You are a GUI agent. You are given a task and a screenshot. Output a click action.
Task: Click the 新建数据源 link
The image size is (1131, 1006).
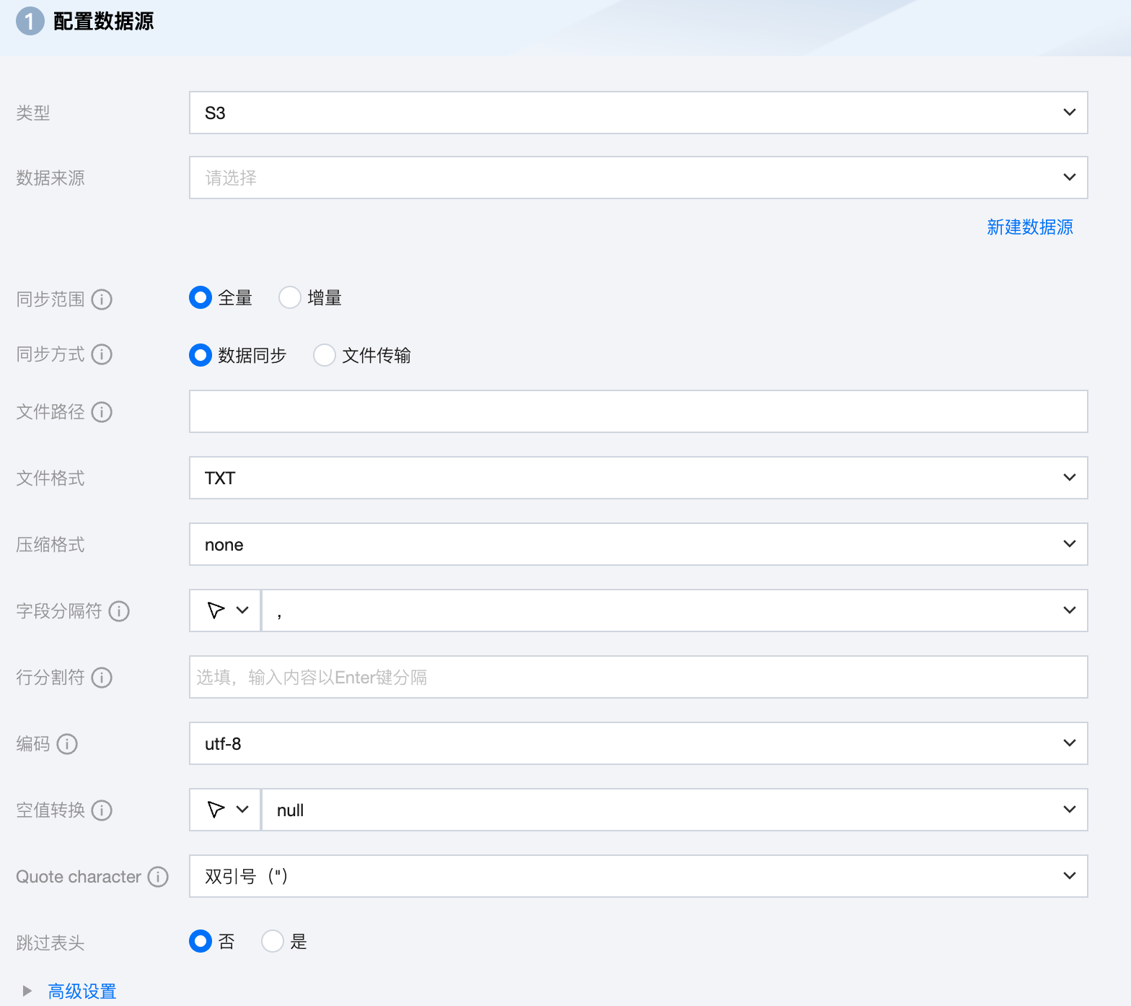click(1029, 227)
